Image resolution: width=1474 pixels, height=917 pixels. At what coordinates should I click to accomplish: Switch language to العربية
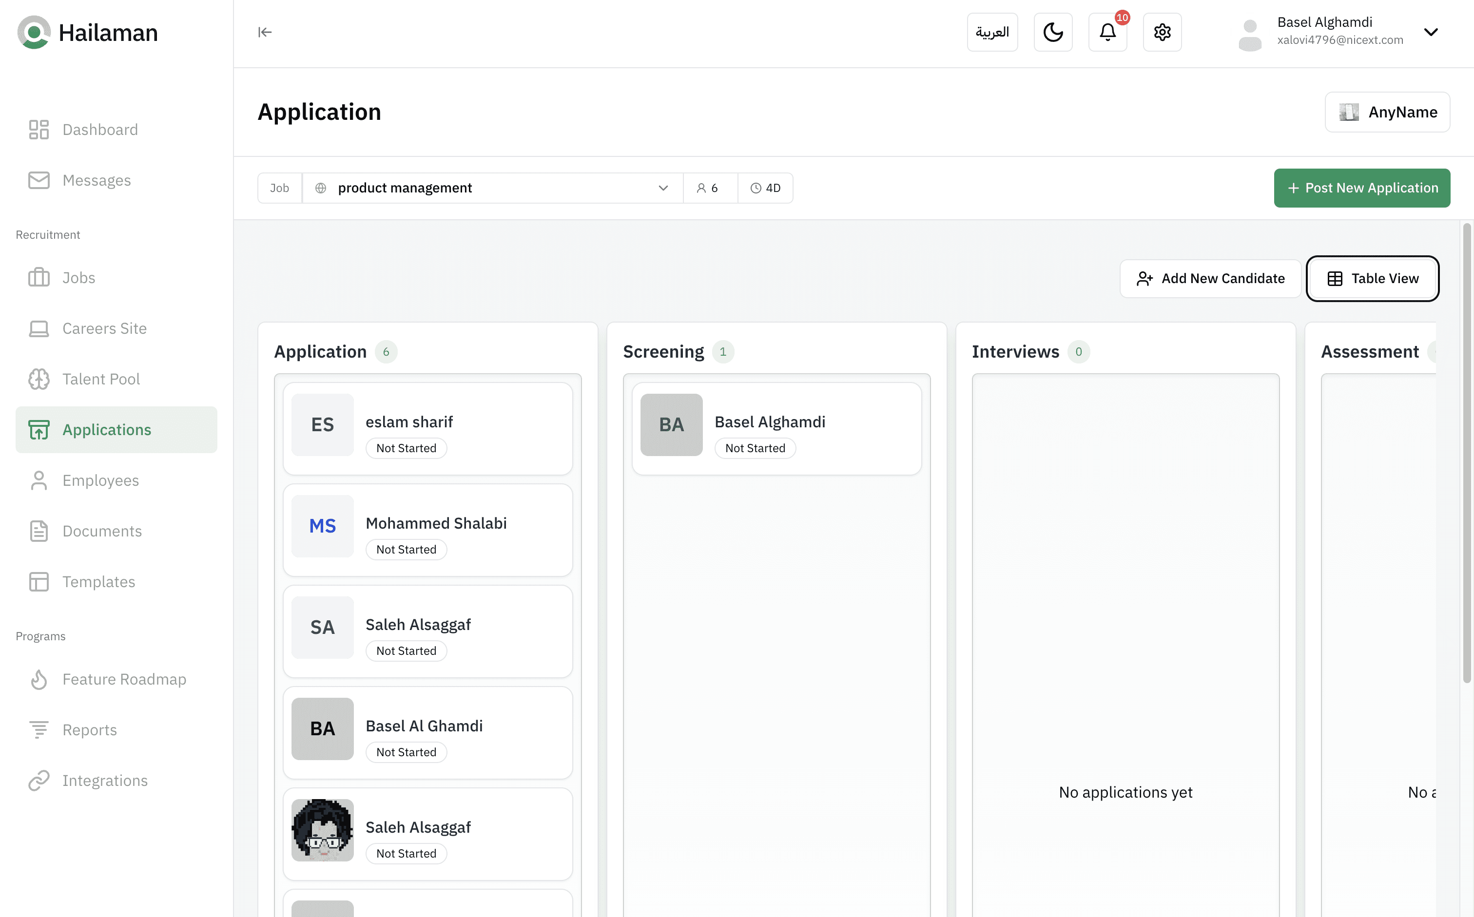(x=992, y=32)
